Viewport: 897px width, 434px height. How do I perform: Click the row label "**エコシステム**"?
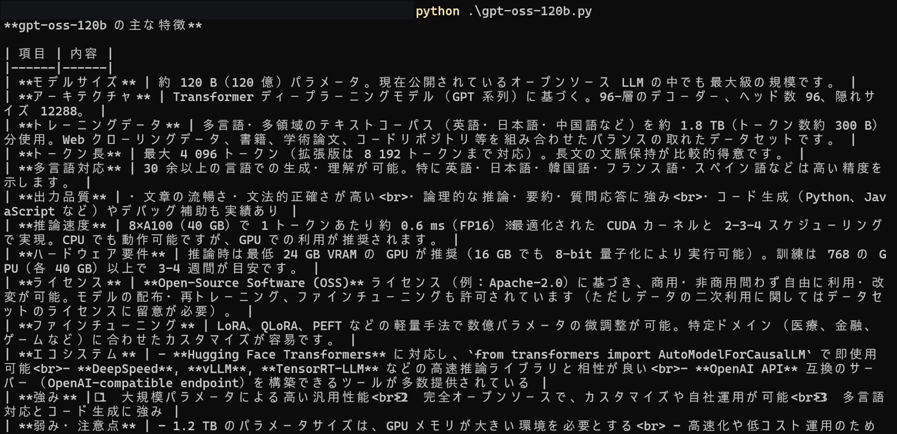point(77,354)
